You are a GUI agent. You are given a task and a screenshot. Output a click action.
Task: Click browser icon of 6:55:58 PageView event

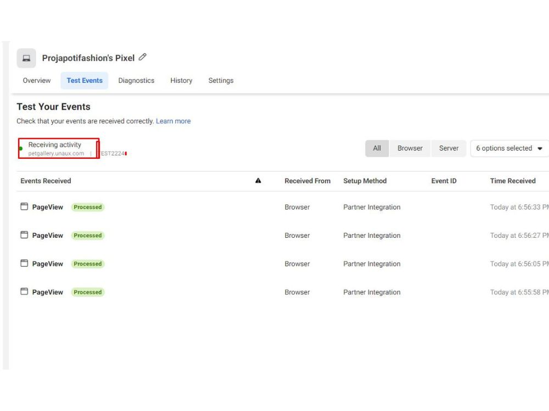point(24,292)
